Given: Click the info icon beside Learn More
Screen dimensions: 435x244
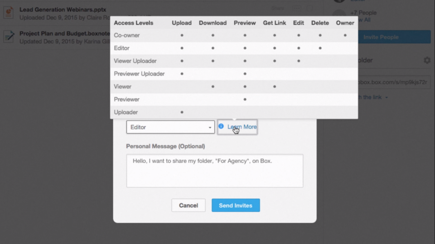Looking at the screenshot, I should (x=221, y=126).
